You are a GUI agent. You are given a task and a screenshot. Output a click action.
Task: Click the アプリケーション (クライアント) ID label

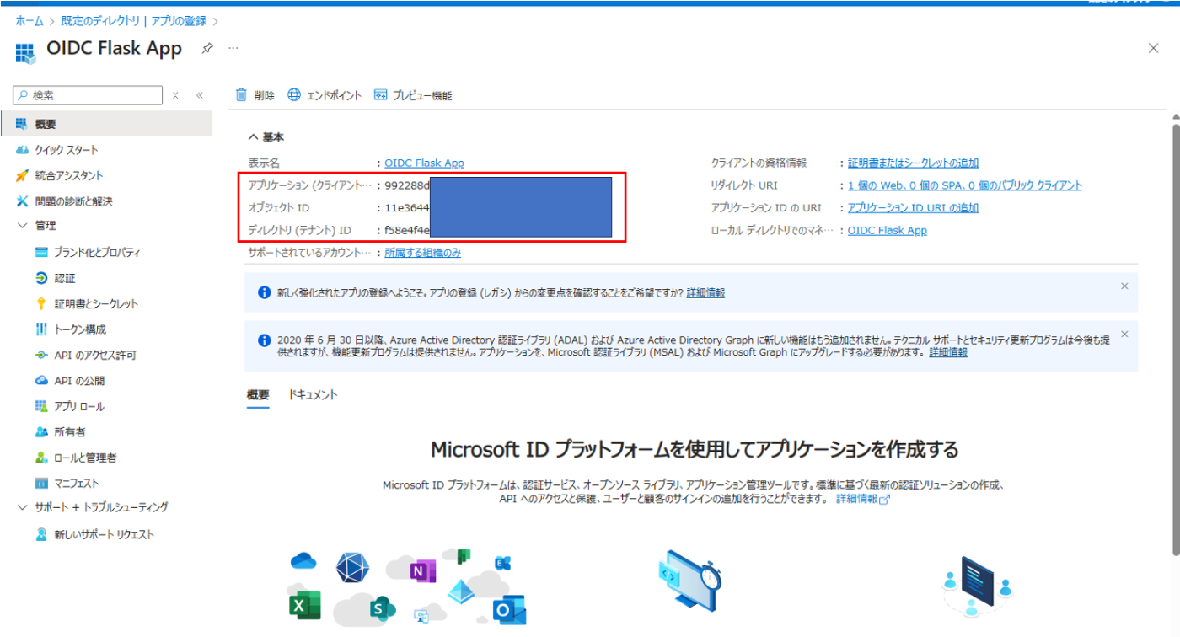tap(309, 185)
